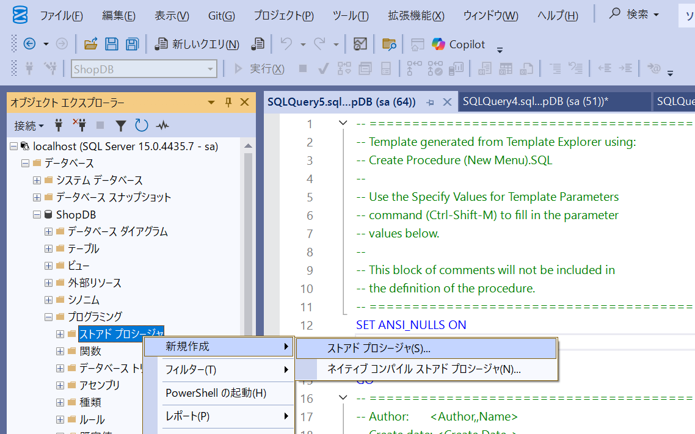
Task: Click the 検索 search box
Action: pos(635,15)
